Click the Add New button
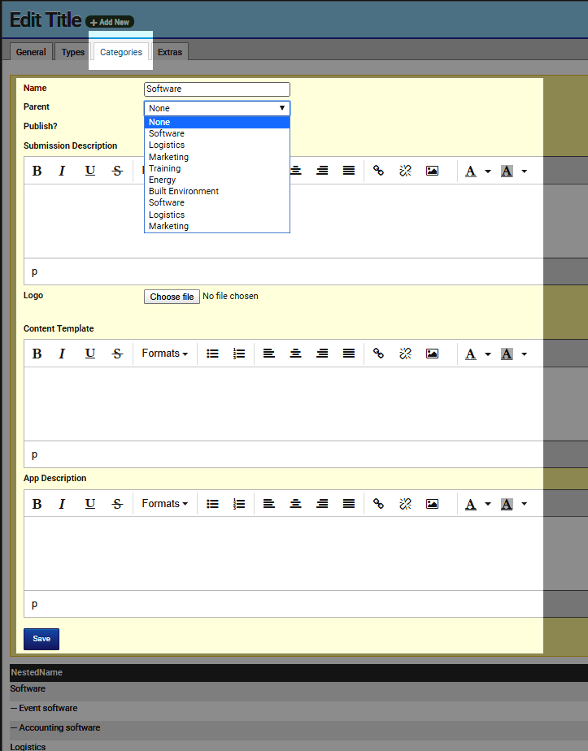The height and width of the screenshot is (751, 588). click(110, 22)
